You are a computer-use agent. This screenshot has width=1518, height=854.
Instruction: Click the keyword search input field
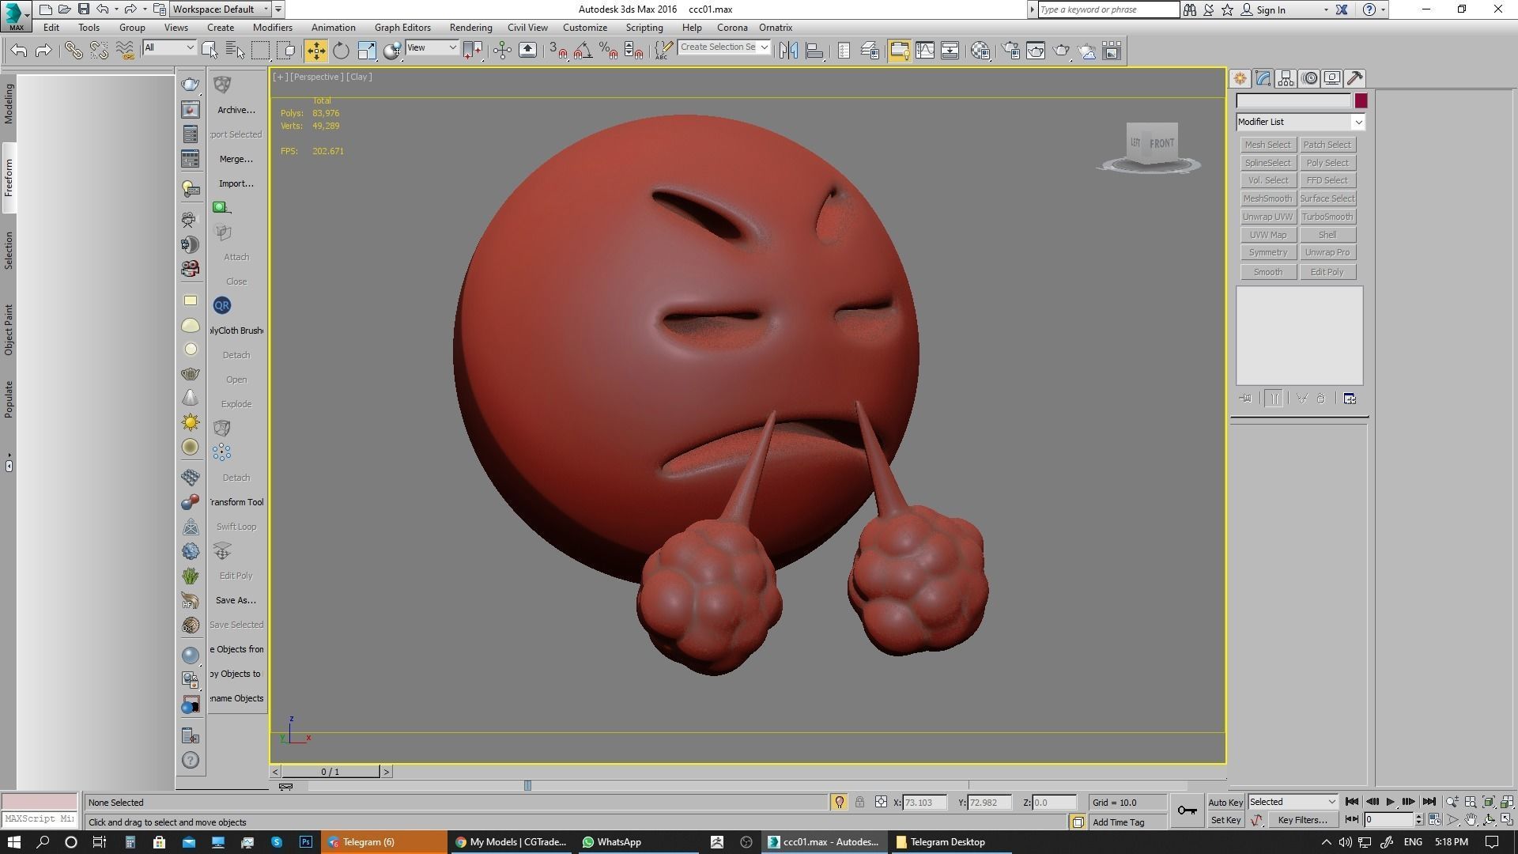pos(1108,9)
